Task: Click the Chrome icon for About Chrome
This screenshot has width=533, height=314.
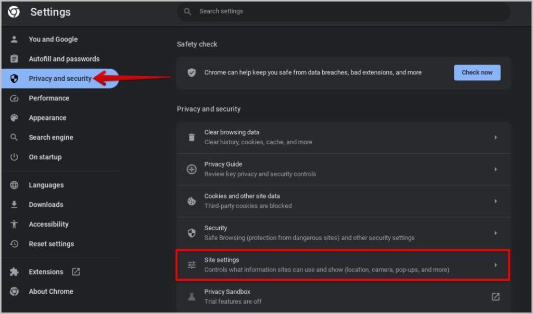Action: 14,291
